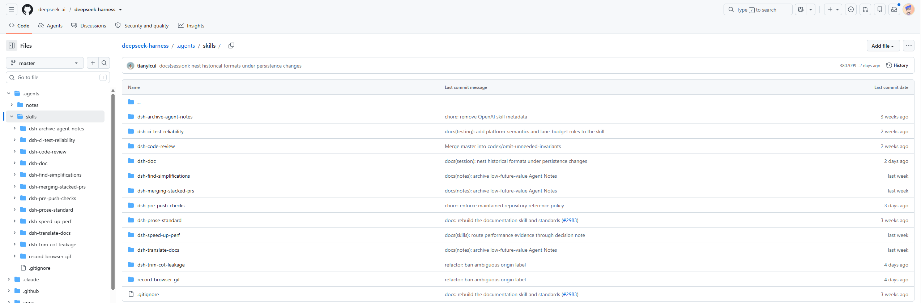The image size is (921, 303).
Task: Switch to the Discussions tab
Action: (x=89, y=26)
